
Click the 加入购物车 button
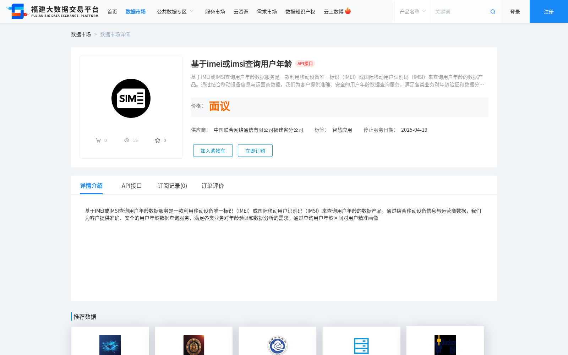213,151
